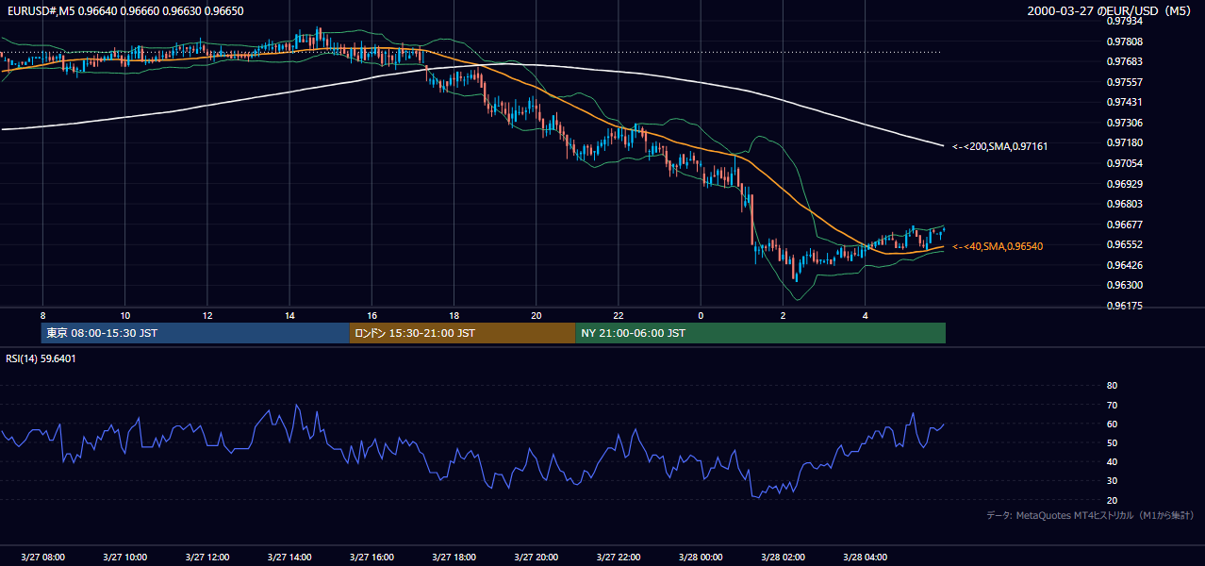Screen dimensions: 1205x566
Task: Click hour label 12 under the price chart
Action: click(207, 315)
